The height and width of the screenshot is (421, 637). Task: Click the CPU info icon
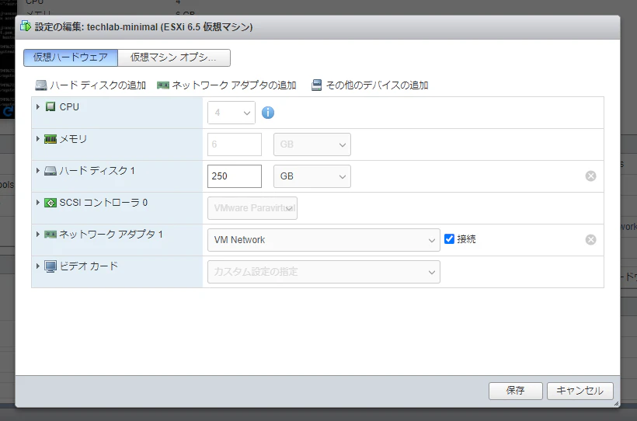(x=268, y=113)
